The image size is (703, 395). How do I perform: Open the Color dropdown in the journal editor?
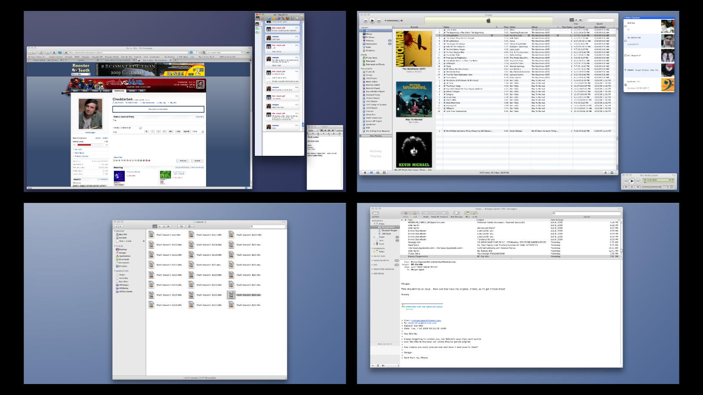(198, 131)
